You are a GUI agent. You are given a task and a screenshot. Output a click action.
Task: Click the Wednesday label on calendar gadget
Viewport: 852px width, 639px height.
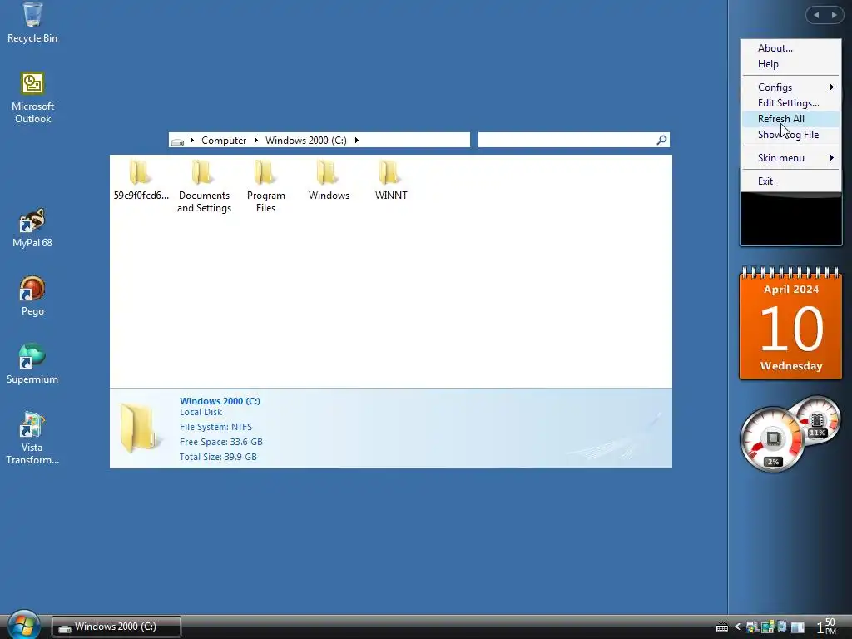coord(791,366)
